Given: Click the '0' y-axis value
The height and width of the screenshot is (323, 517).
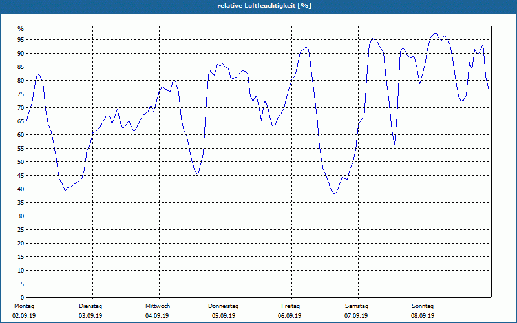Looking at the screenshot, I should [23, 298].
